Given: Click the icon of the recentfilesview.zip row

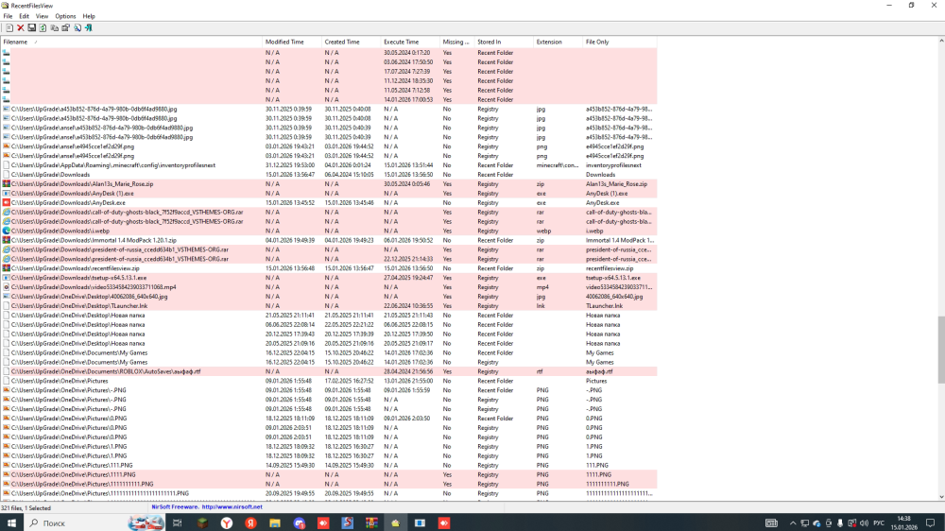Looking at the screenshot, I should 6,268.
